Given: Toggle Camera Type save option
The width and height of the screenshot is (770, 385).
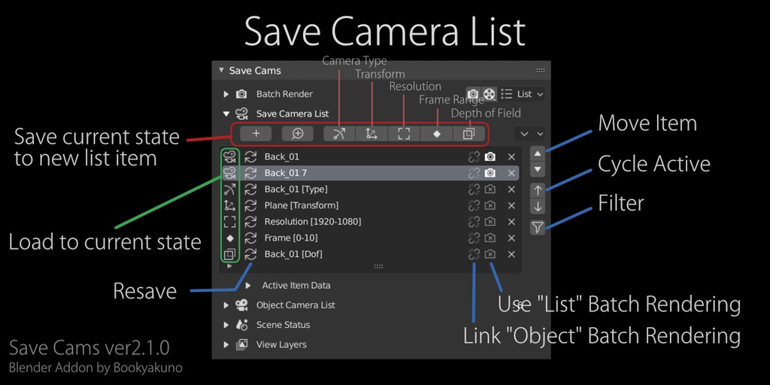Looking at the screenshot, I should click(x=339, y=134).
